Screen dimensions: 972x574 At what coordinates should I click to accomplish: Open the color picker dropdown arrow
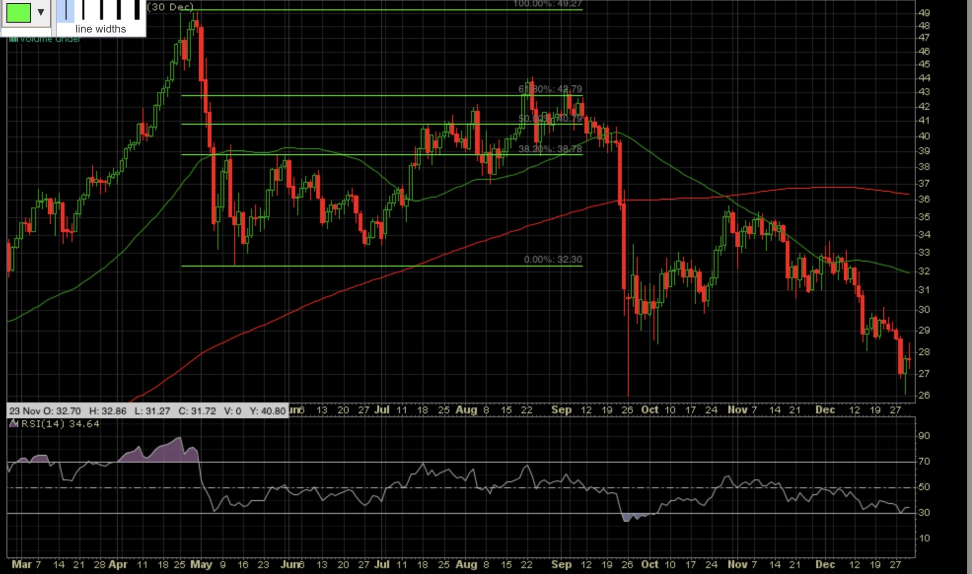click(x=41, y=12)
